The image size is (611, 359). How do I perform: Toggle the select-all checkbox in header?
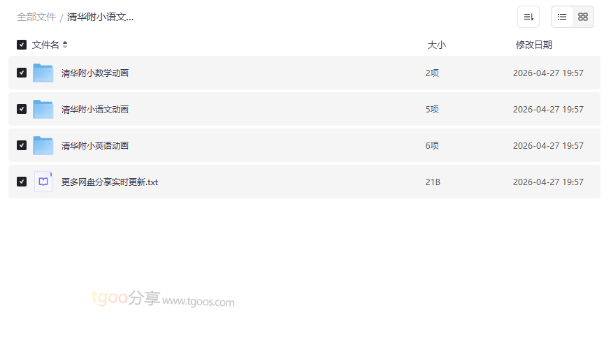pyautogui.click(x=22, y=45)
